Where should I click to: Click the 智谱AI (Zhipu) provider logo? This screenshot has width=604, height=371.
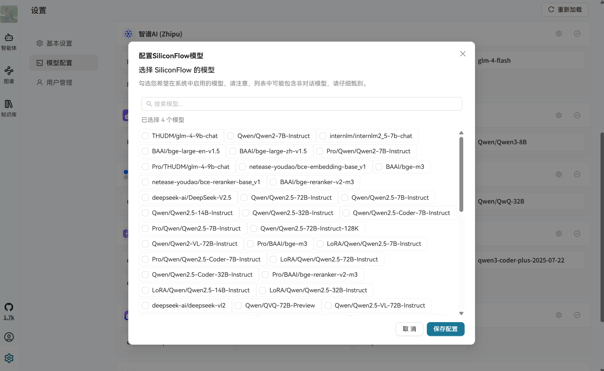128,34
